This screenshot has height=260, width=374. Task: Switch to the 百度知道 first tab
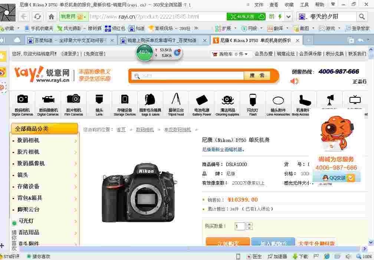(68, 40)
